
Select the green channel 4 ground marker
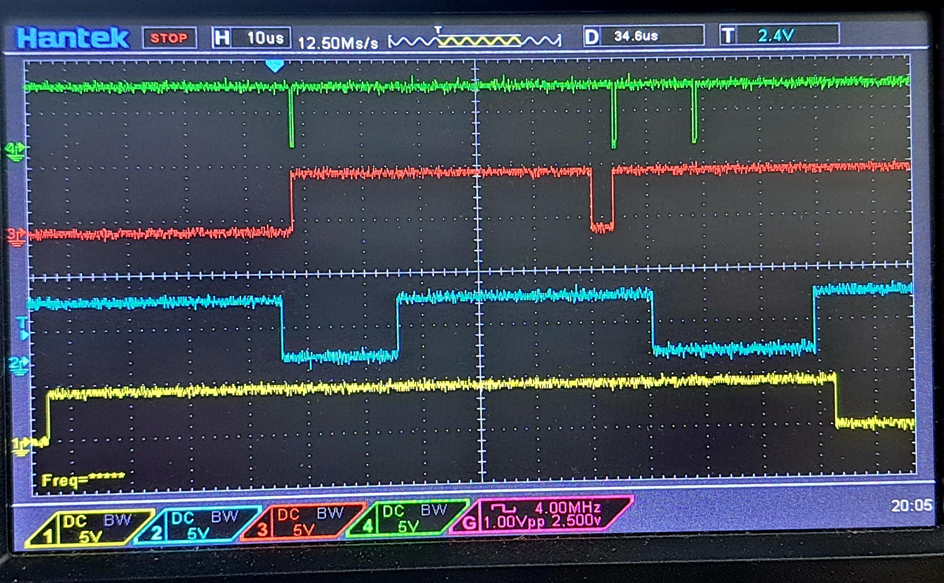pos(15,151)
